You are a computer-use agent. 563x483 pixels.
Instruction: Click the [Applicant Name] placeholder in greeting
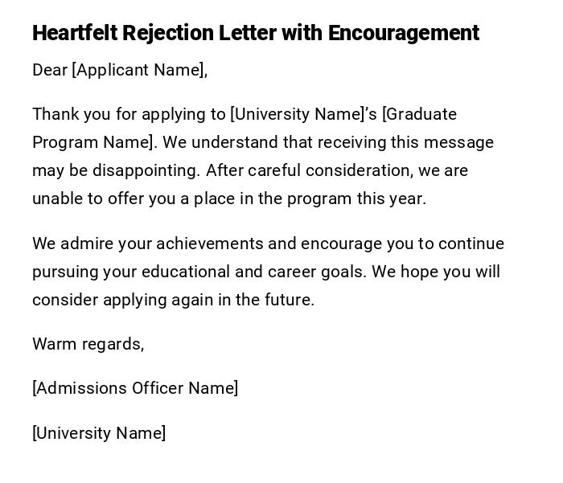click(138, 70)
